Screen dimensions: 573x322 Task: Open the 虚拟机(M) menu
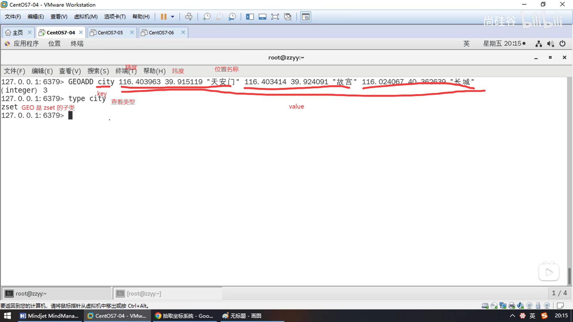(x=86, y=17)
